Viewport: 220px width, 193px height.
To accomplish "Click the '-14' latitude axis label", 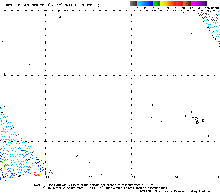I will point(3,75).
